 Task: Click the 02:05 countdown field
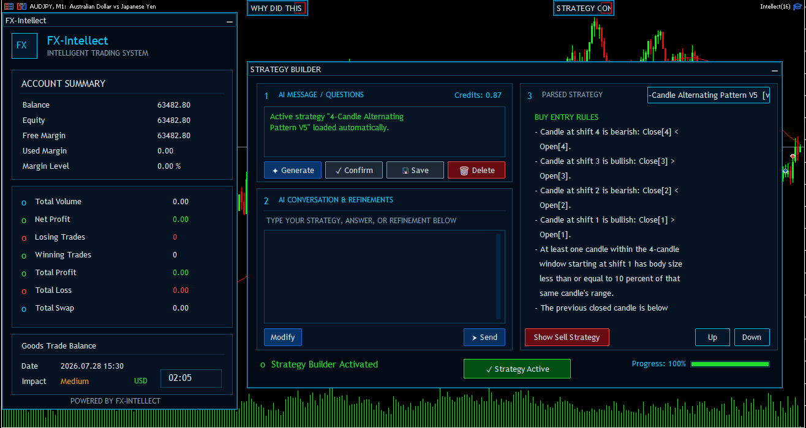(x=191, y=378)
